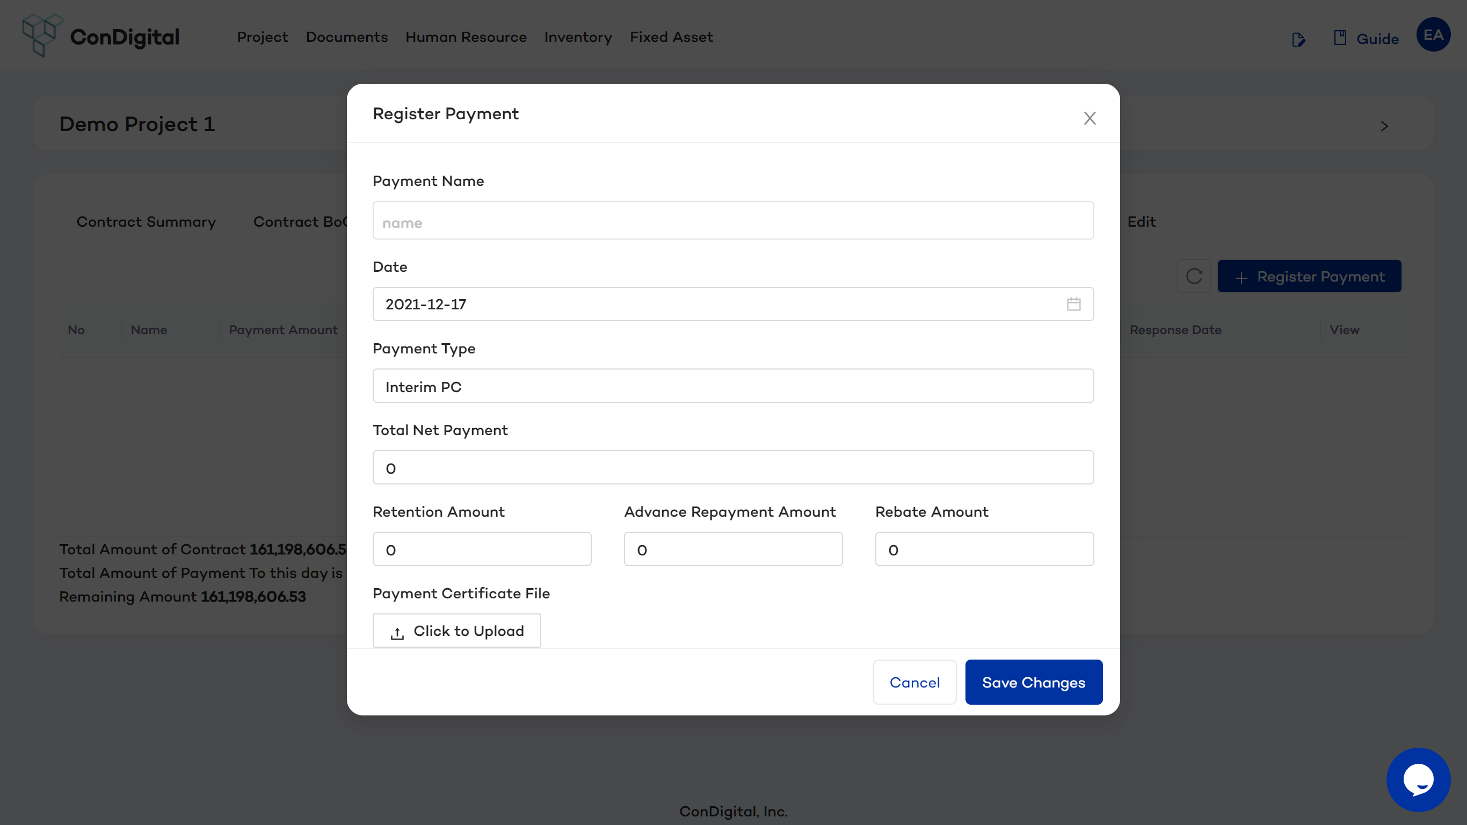Click the Save Changes button

[1033, 682]
